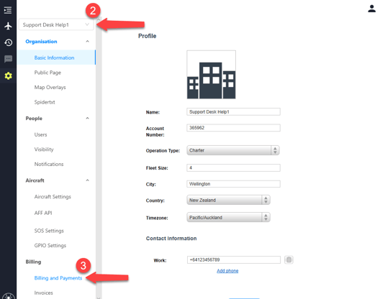
Task: Collapse the Organisation section
Action: click(x=88, y=42)
